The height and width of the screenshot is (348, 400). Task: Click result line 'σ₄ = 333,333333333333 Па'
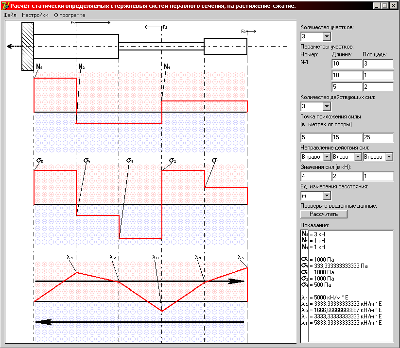[334, 265]
